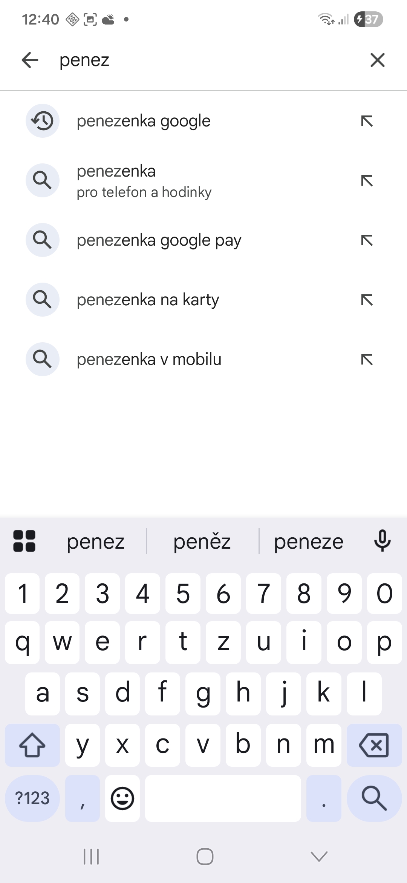Viewport: 407px width, 883px height.
Task: Tap the history icon beside penezenka google
Action: [43, 121]
